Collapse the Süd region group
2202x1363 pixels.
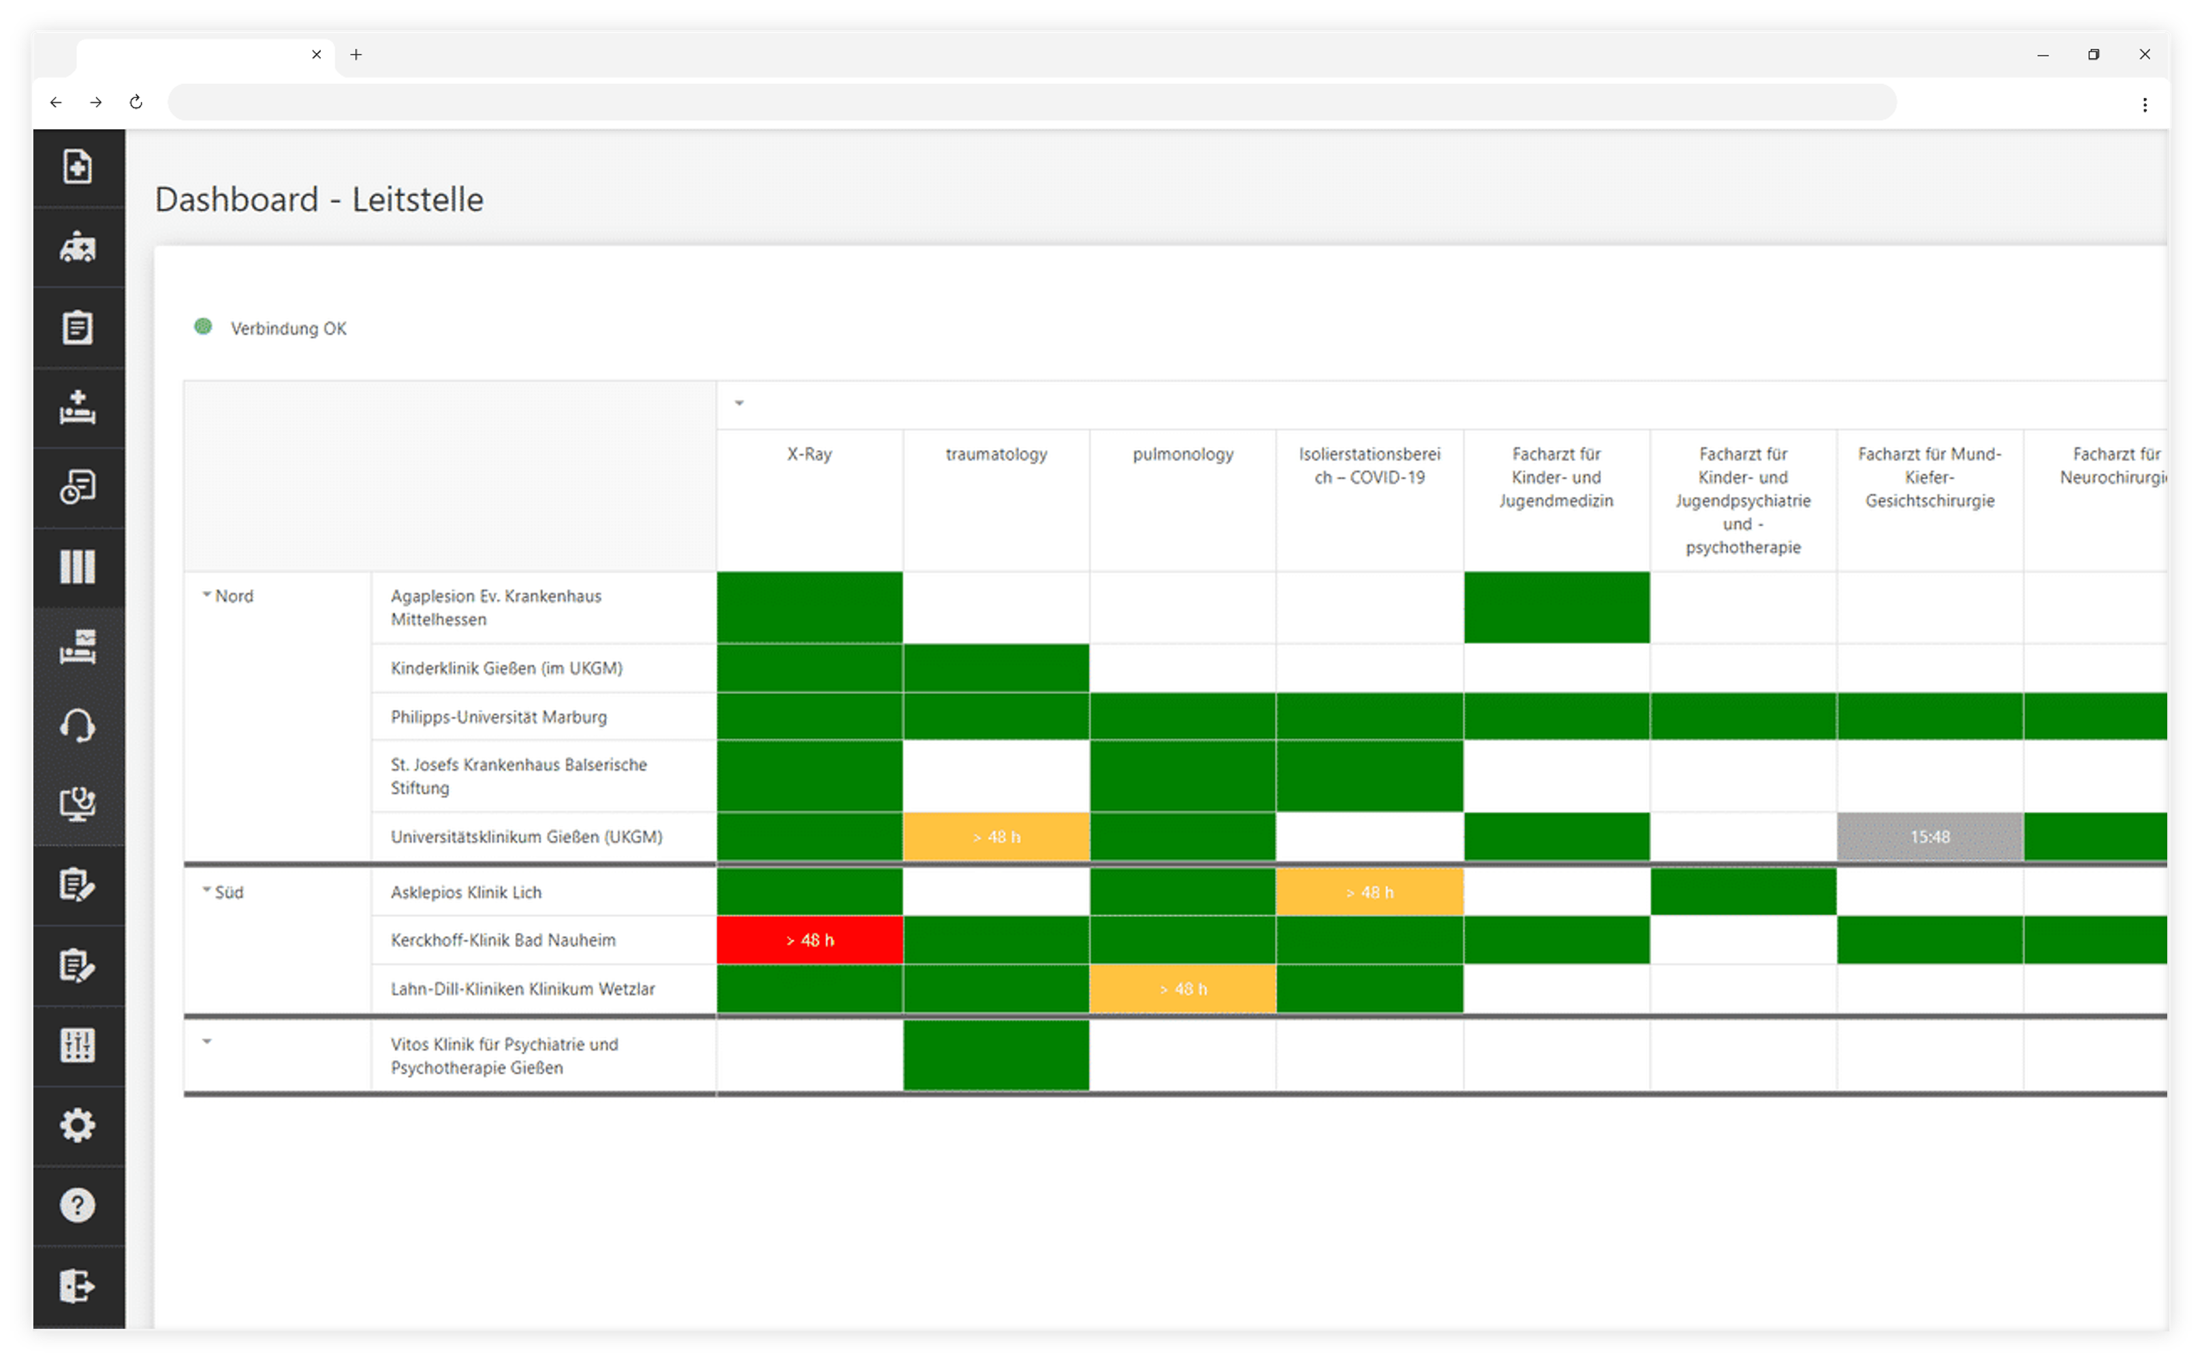coord(206,891)
